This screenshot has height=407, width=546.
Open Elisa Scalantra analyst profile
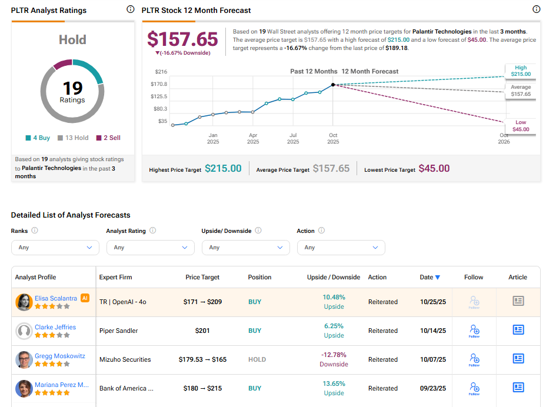click(56, 298)
